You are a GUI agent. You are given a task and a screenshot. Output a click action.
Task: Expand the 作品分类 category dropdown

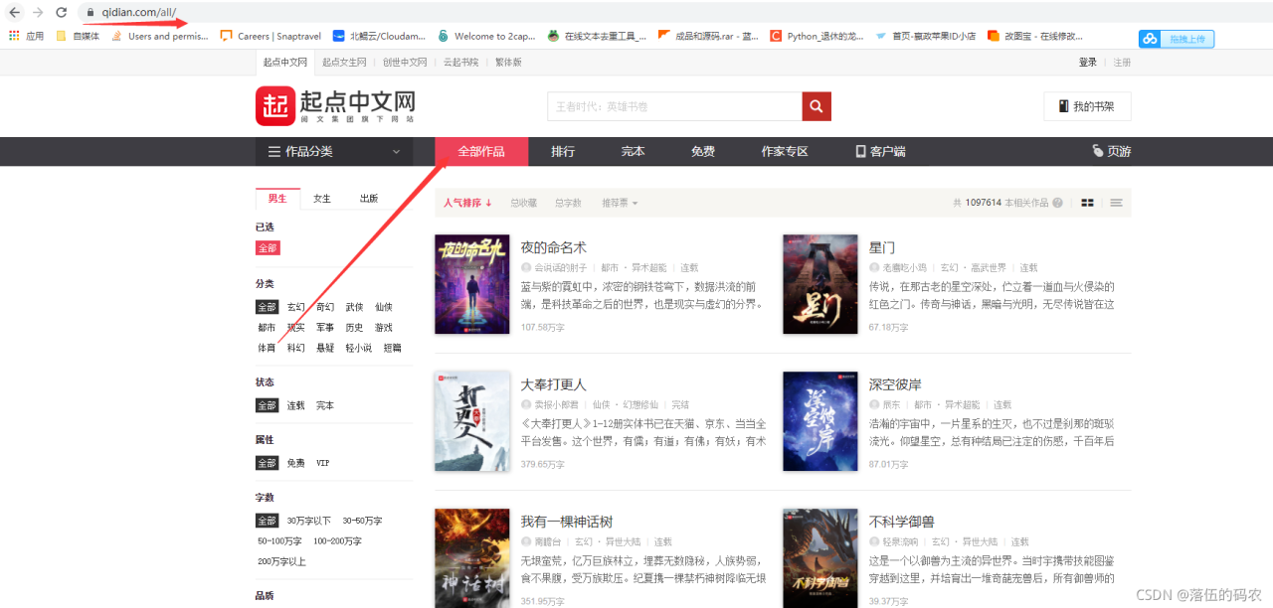tap(334, 152)
